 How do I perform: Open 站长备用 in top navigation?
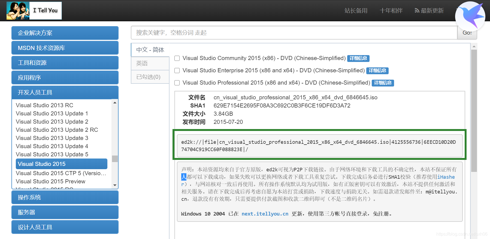point(356,11)
